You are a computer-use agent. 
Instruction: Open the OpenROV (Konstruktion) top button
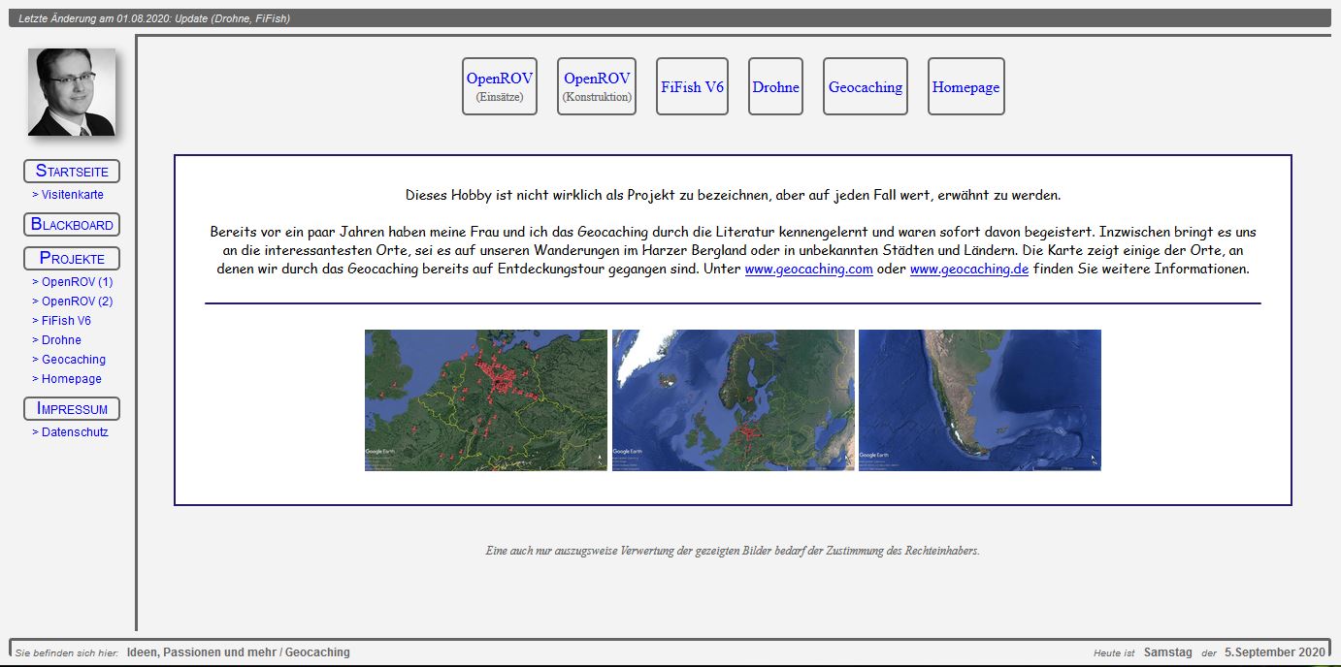coord(597,86)
